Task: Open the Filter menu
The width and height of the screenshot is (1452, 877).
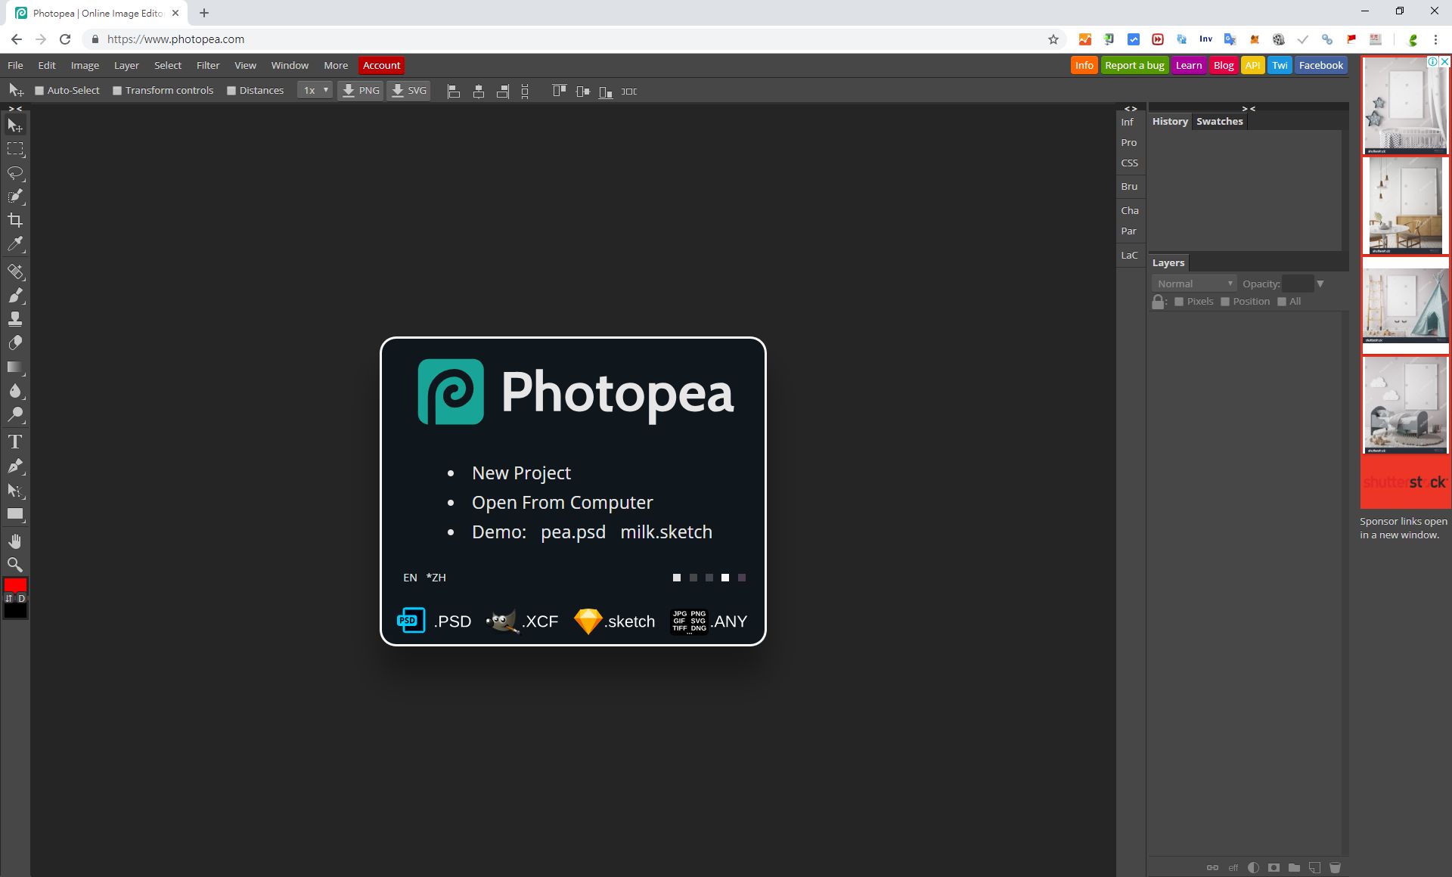Action: 207,66
